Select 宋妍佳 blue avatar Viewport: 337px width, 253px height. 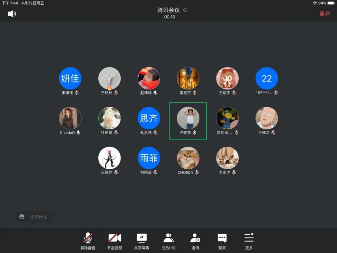[x=70, y=78]
